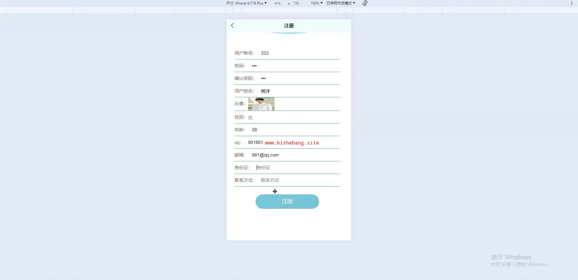Open the gender selector showing 男

pyautogui.click(x=294, y=117)
